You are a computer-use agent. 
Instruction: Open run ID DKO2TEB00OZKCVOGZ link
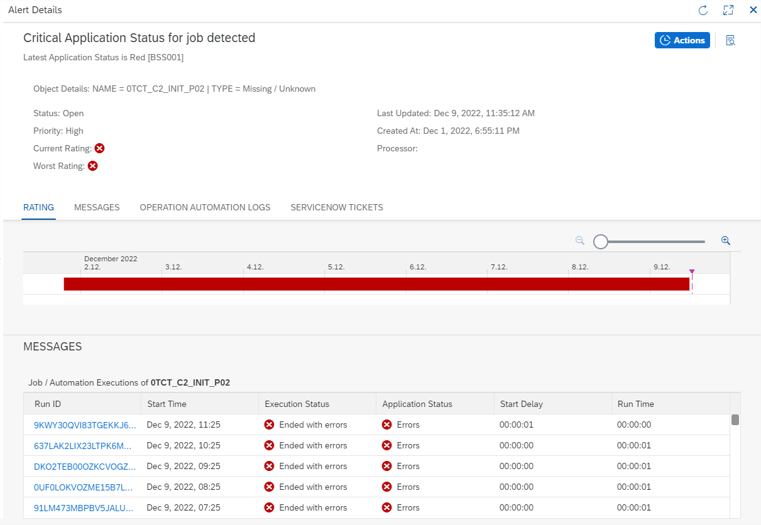(85, 466)
